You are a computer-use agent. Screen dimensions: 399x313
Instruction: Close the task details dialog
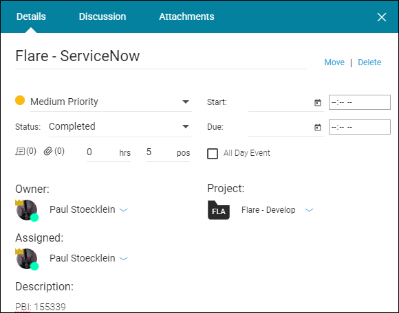(381, 17)
